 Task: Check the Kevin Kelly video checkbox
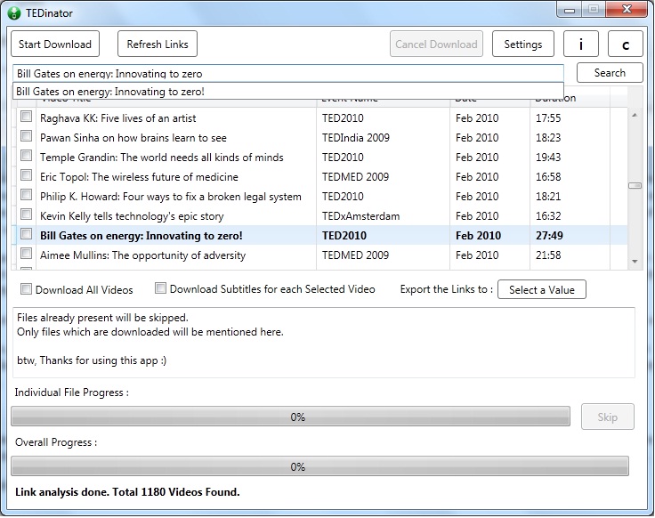pyautogui.click(x=27, y=214)
